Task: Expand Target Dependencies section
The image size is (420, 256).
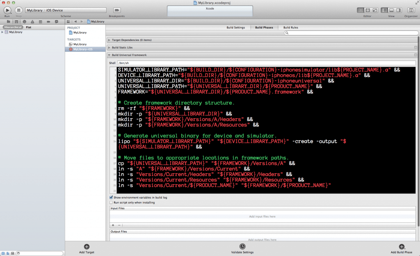Action: (x=109, y=40)
